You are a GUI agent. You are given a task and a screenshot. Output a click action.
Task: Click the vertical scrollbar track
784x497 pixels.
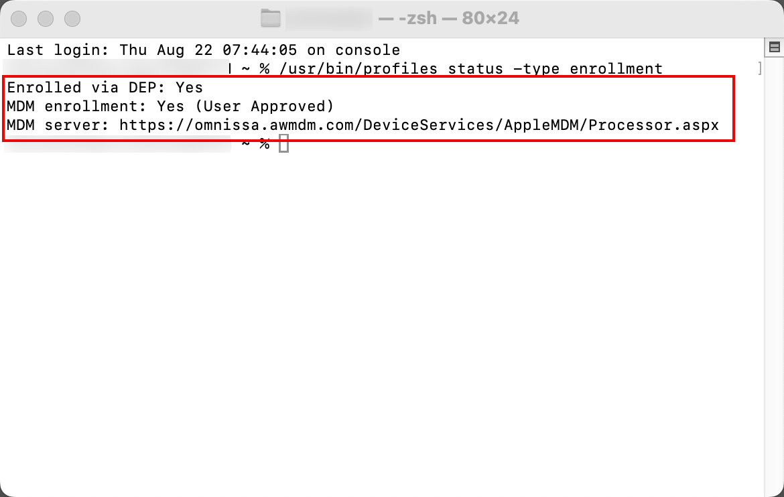coord(774,268)
